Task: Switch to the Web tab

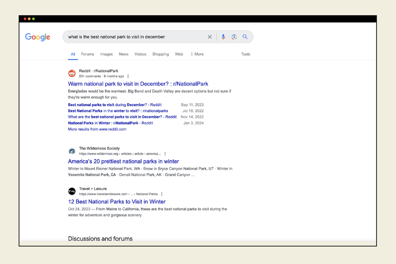Action: (x=179, y=54)
